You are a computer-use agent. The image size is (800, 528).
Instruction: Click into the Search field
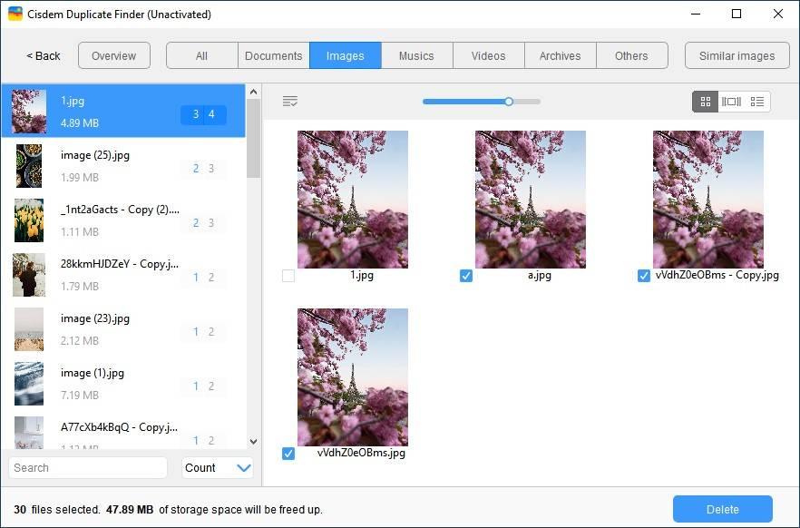[88, 468]
